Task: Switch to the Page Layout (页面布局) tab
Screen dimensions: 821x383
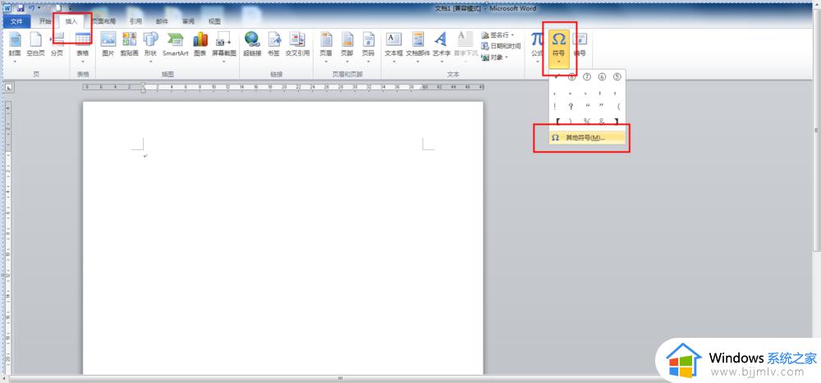Action: coord(104,21)
